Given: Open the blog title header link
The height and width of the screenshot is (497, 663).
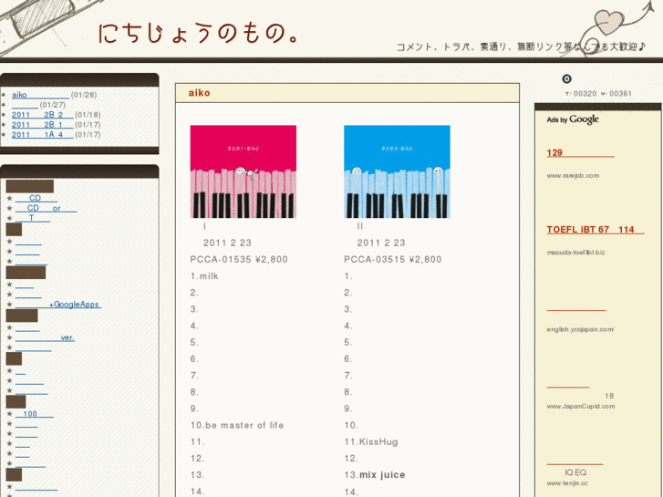Looking at the screenshot, I should (199, 34).
